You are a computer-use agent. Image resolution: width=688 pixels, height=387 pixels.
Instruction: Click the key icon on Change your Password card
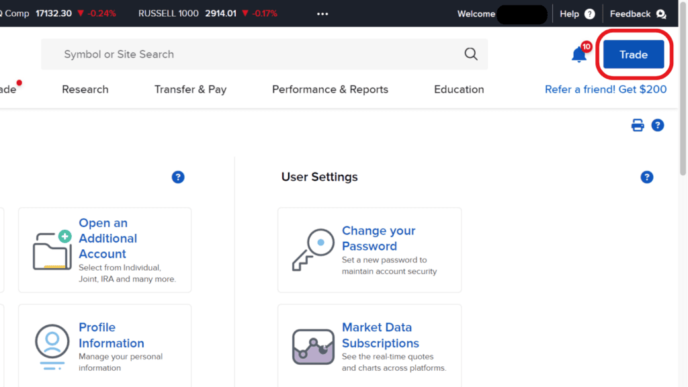[311, 250]
